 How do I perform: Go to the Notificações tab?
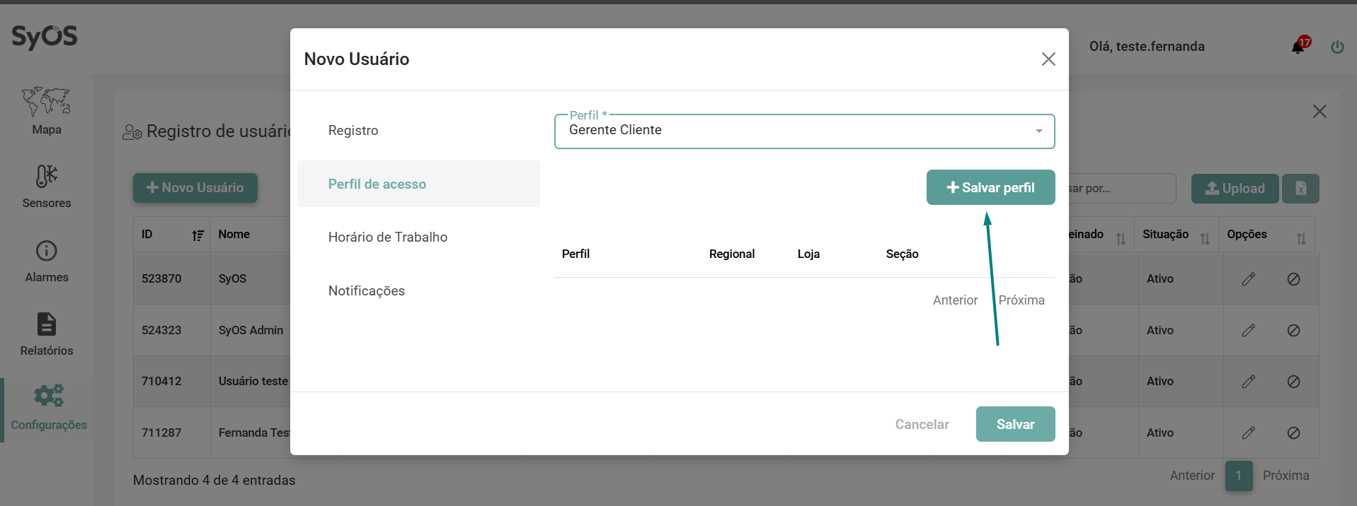click(x=366, y=291)
